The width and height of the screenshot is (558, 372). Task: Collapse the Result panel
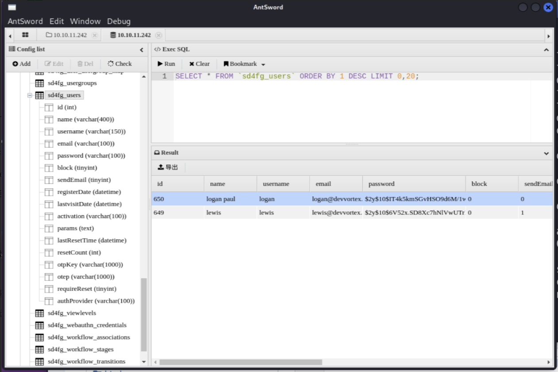tap(546, 153)
